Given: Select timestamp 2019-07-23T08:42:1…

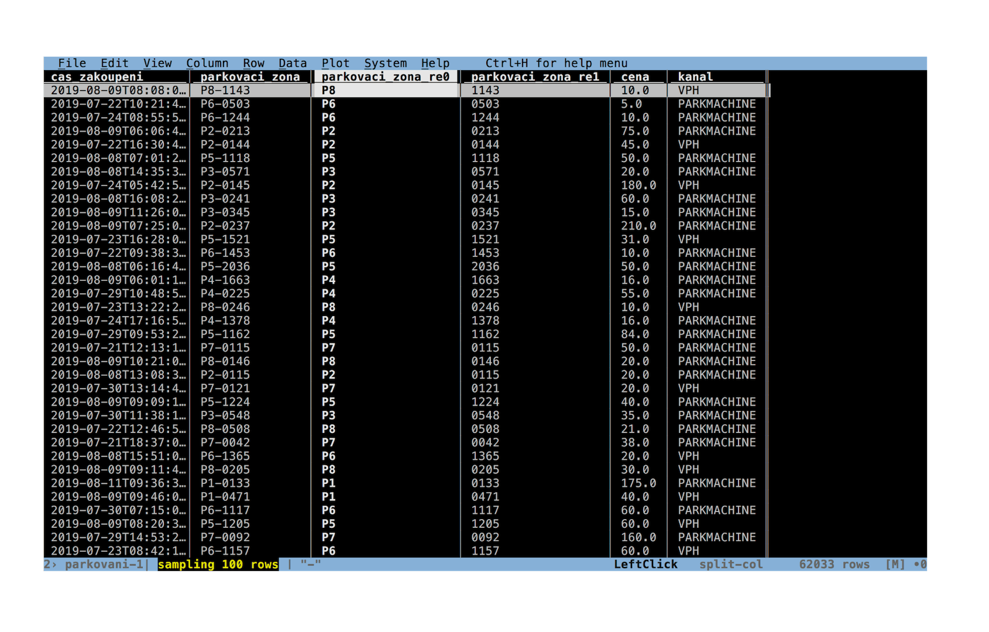Looking at the screenshot, I should [x=119, y=551].
